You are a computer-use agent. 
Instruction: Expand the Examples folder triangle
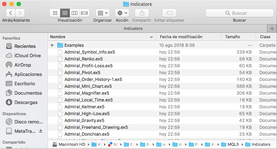click(x=52, y=45)
